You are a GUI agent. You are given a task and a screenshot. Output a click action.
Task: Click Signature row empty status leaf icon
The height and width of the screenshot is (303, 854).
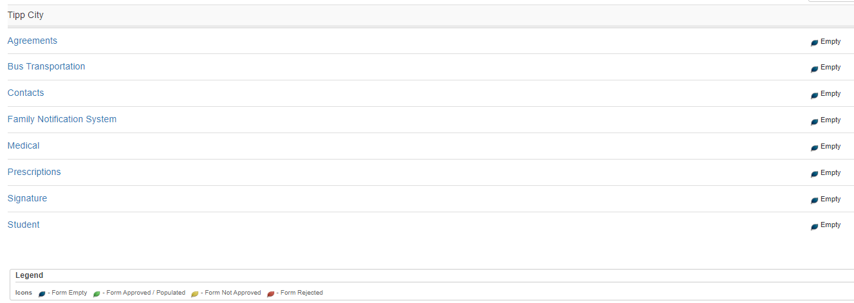[x=815, y=200]
